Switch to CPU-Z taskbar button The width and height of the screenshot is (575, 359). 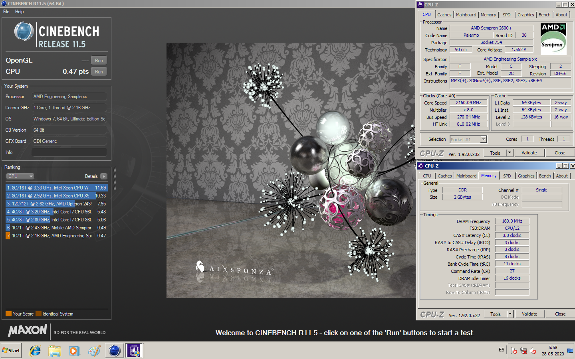coord(134,351)
